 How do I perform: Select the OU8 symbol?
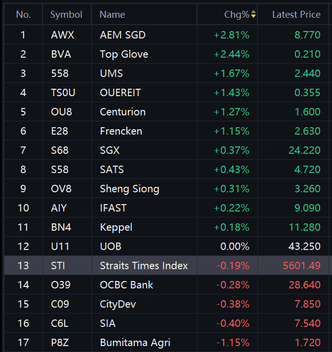61,112
